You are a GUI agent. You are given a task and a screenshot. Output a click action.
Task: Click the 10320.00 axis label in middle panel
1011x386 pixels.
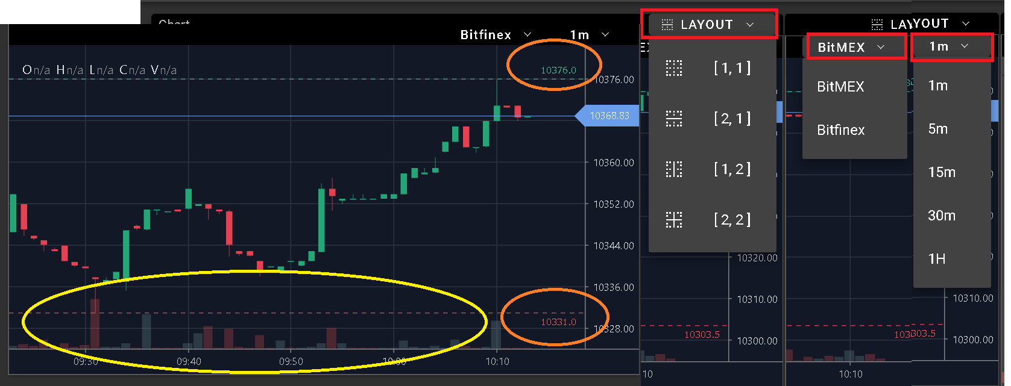757,258
